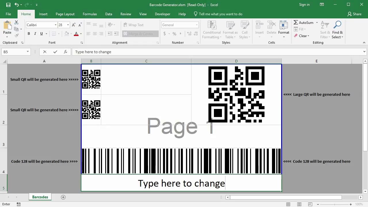Click Sign in link
Viewport: 368px width, 207px height.
click(304, 5)
